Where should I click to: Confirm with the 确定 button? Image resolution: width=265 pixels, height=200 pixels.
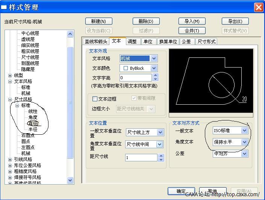coord(181,191)
